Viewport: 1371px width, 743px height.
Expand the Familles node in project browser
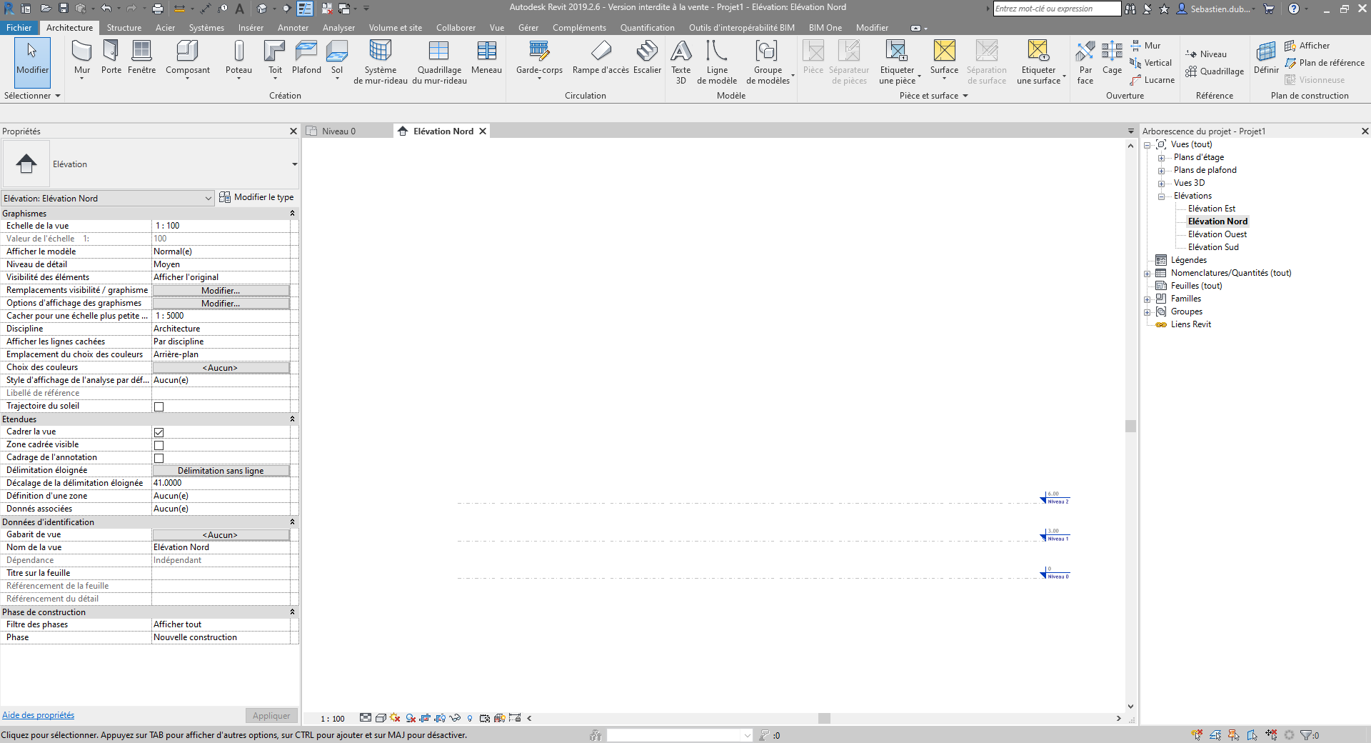tap(1147, 299)
